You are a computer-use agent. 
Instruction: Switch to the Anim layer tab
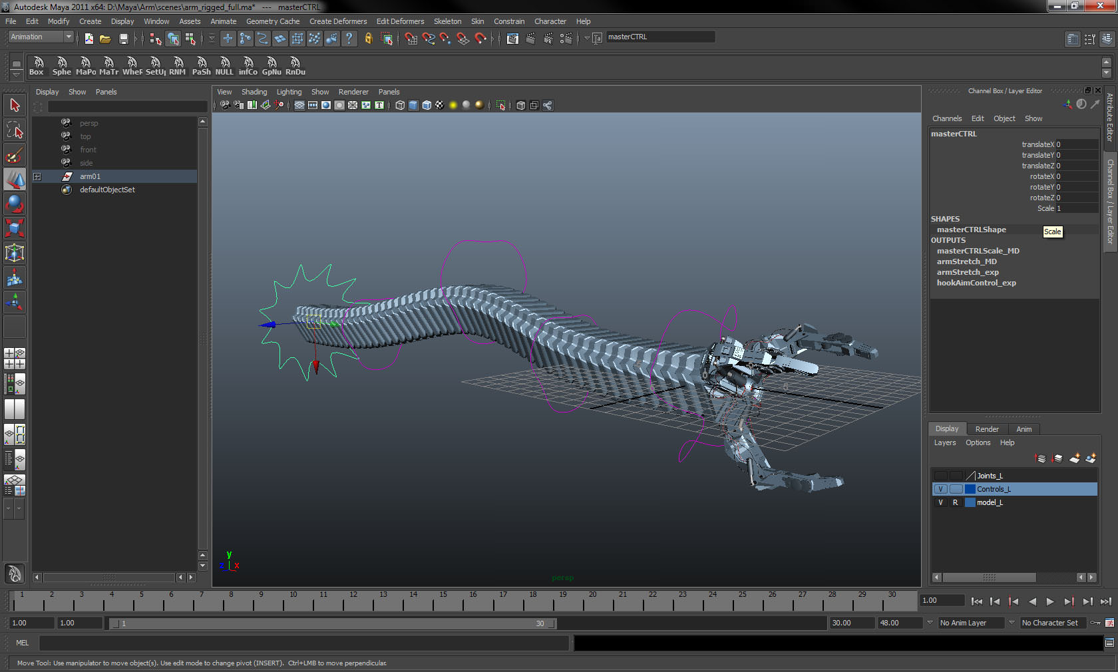(1024, 429)
